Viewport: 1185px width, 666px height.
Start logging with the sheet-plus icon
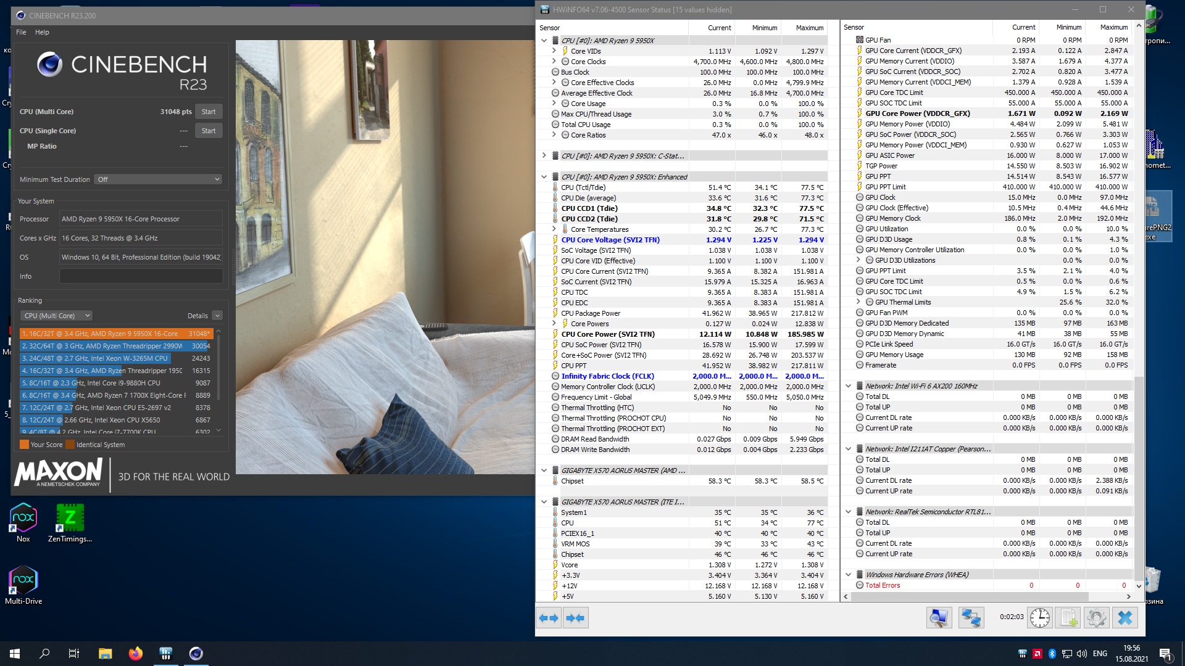pyautogui.click(x=1068, y=618)
